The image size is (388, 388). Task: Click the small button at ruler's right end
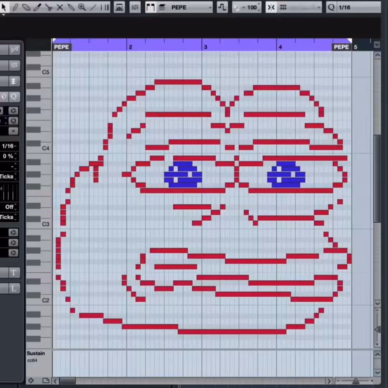(377, 45)
